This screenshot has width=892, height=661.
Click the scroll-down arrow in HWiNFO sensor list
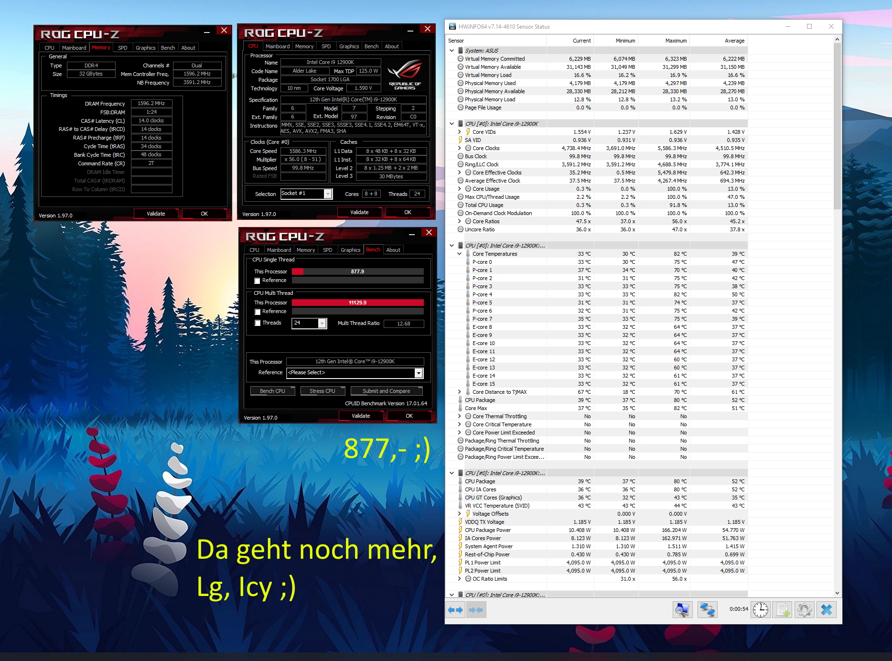click(x=837, y=593)
